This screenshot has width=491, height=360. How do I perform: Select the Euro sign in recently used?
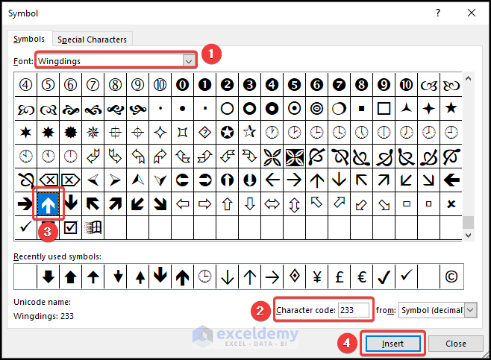tap(362, 277)
